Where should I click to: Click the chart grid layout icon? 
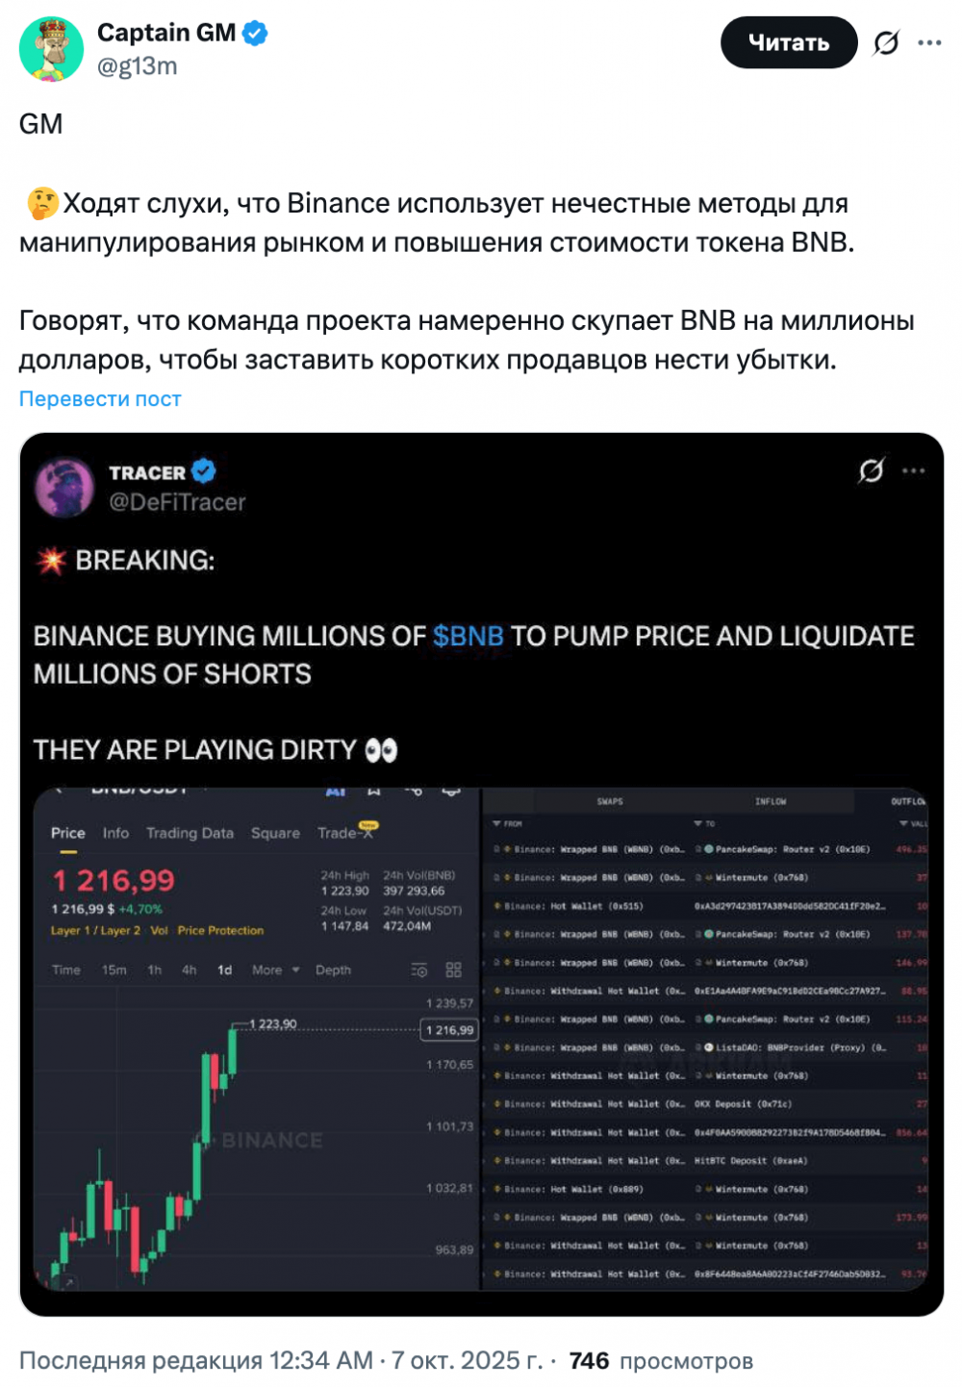(x=454, y=970)
